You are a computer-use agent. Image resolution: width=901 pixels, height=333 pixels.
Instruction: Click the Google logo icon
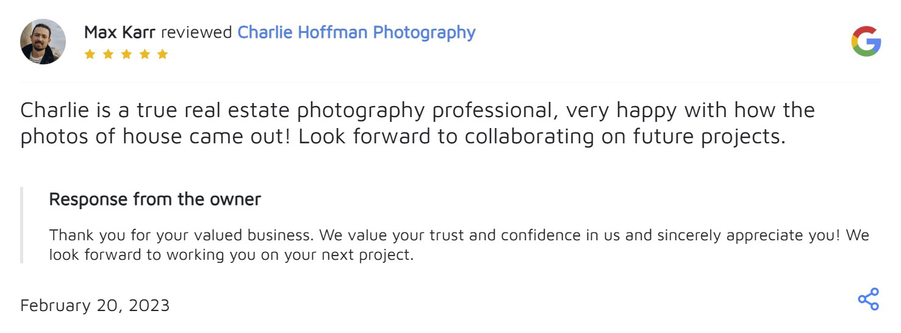coord(866,41)
